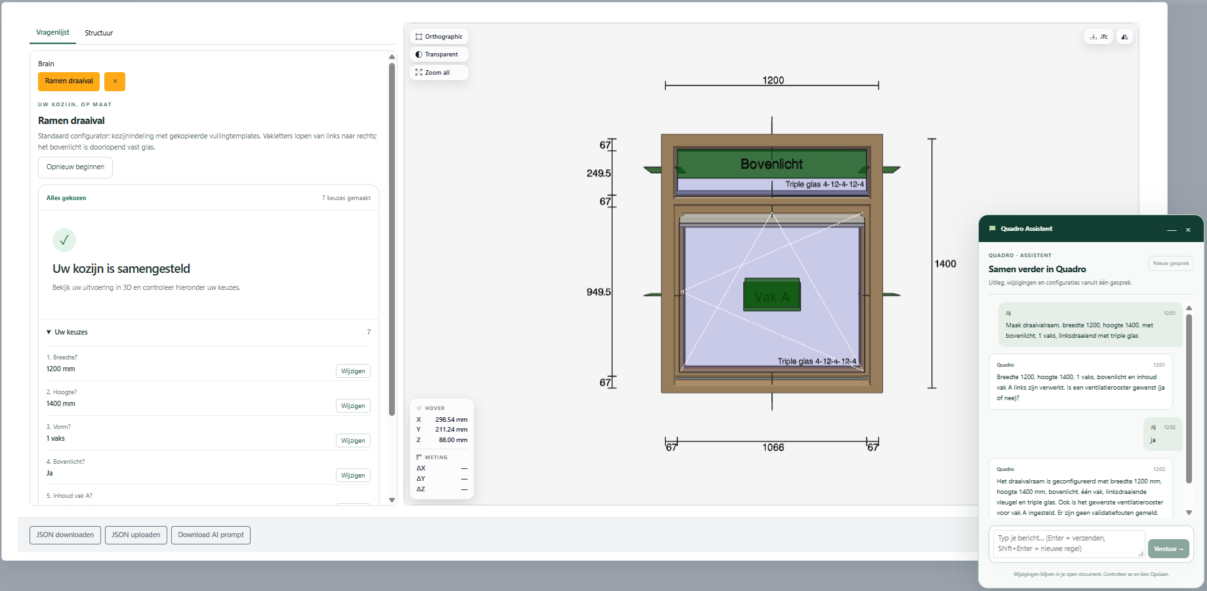Click Wijzigen for Breedte
The width and height of the screenshot is (1207, 591).
coord(353,371)
